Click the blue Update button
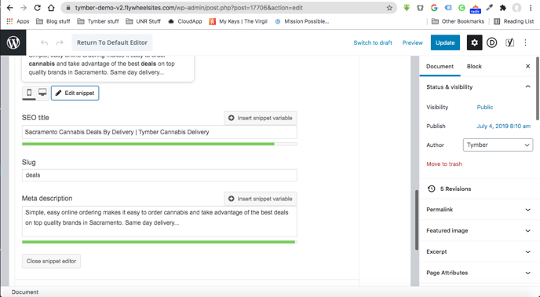The height and width of the screenshot is (297, 540). 445,42
